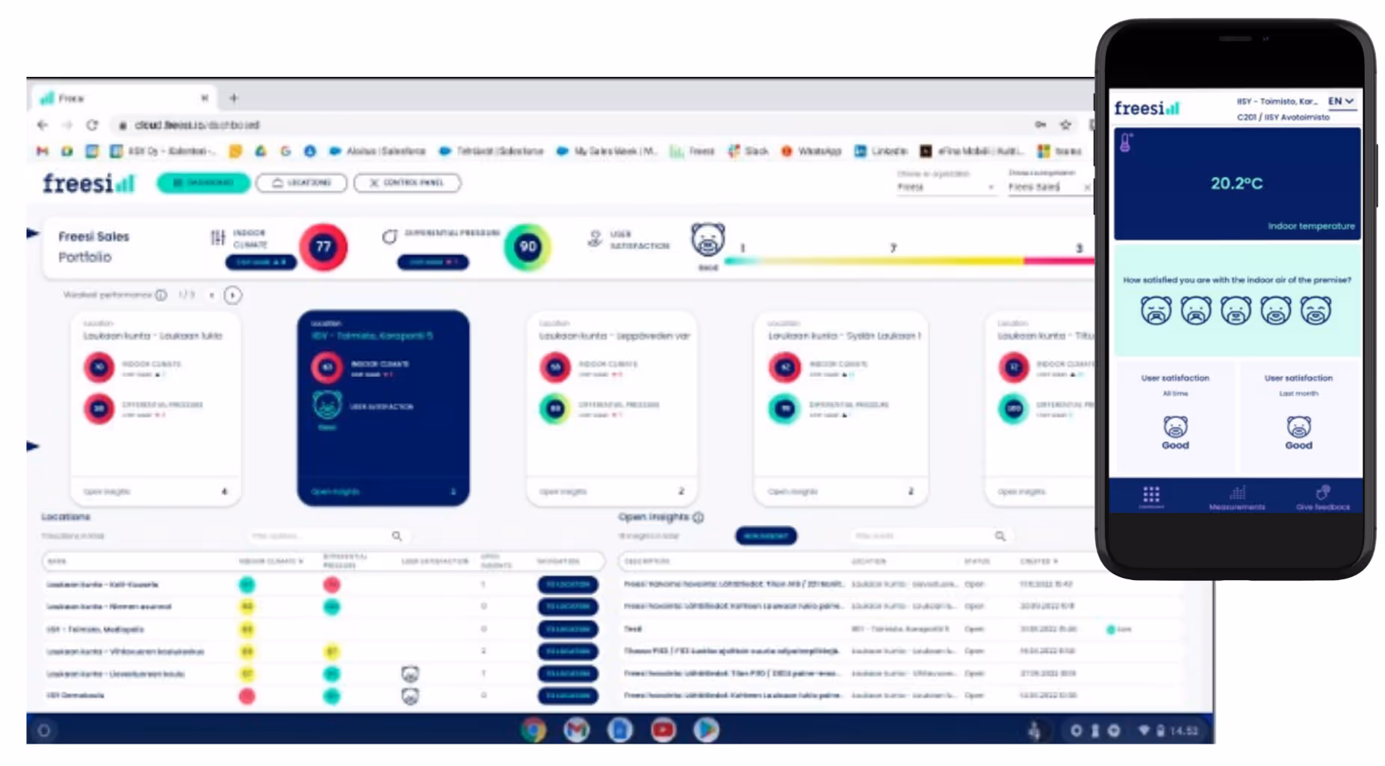
Task: Reload the page with the refresh icon
Action: (x=92, y=125)
